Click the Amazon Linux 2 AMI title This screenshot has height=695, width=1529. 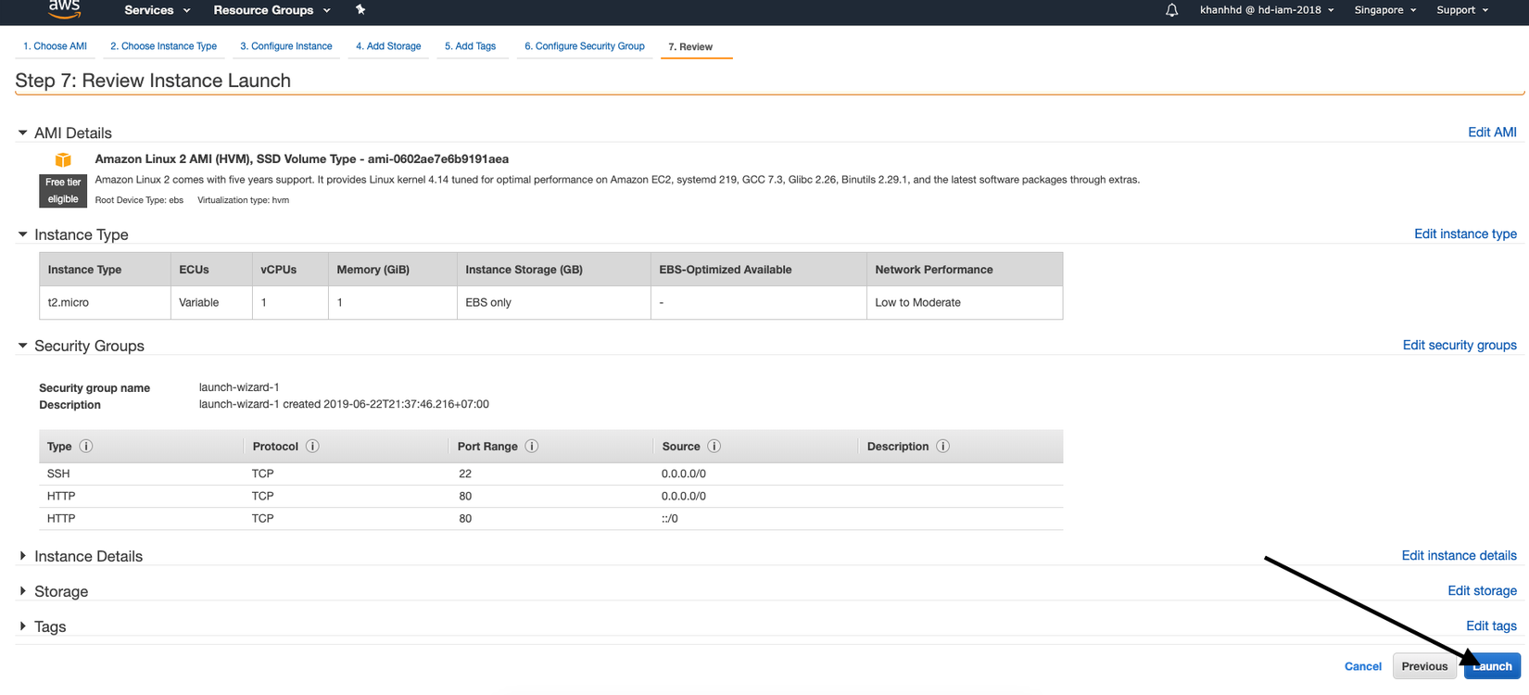(302, 159)
